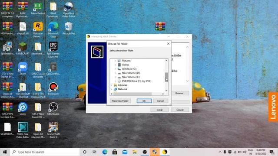Choose New Volume (E:) in the tree
This screenshot has width=278, height=156.
pos(131,77)
